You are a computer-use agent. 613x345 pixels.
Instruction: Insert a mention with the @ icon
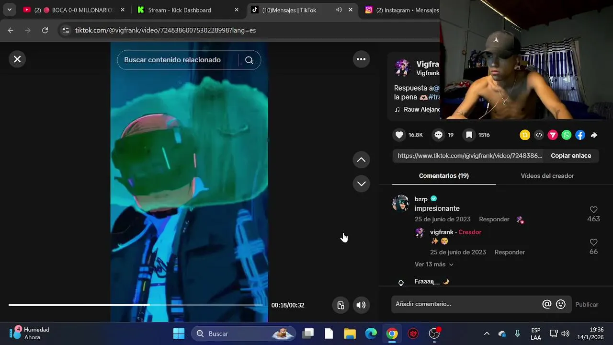coord(546,304)
